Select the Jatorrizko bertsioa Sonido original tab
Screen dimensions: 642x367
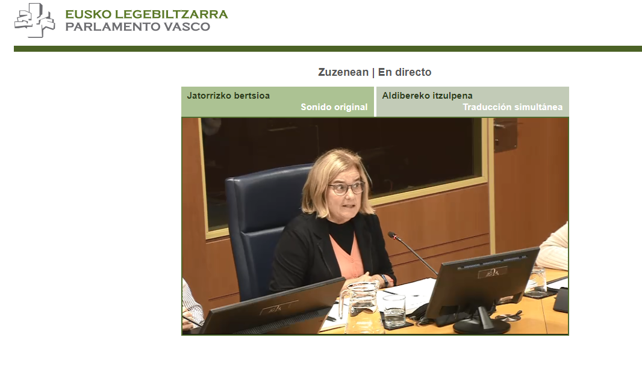(278, 102)
